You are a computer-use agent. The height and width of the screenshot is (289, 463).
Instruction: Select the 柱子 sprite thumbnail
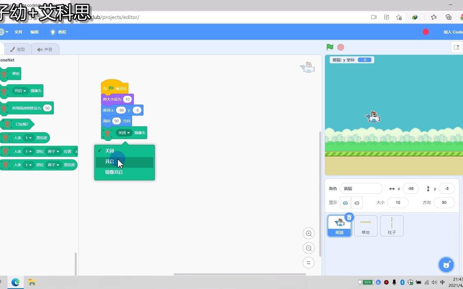392,226
